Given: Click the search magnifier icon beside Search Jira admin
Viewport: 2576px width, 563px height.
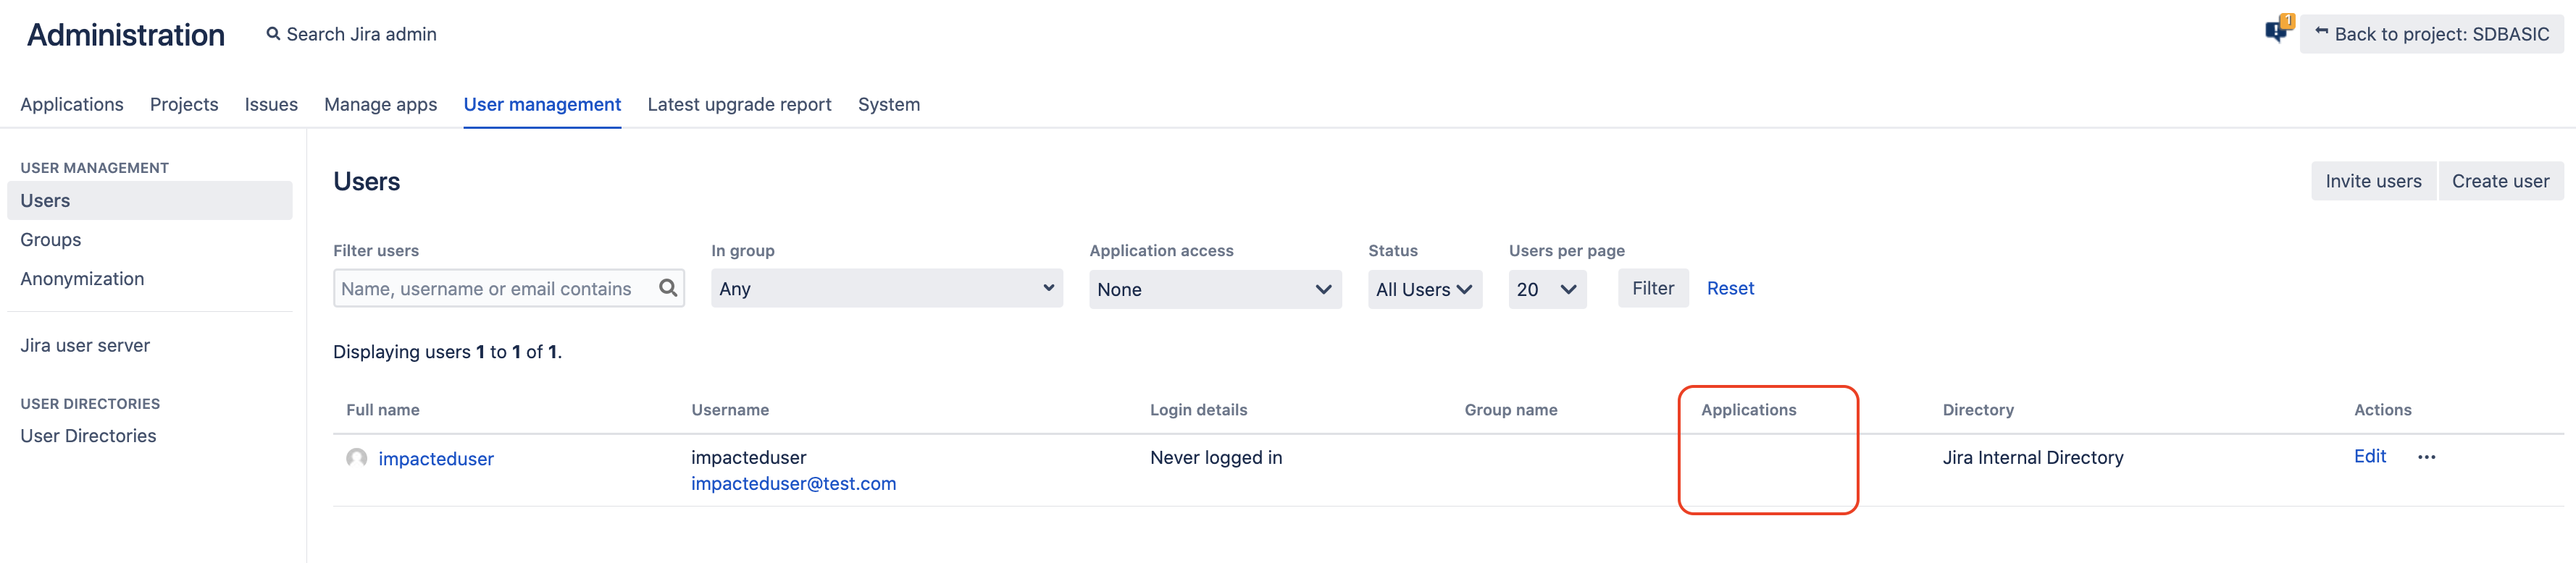Looking at the screenshot, I should pos(273,34).
